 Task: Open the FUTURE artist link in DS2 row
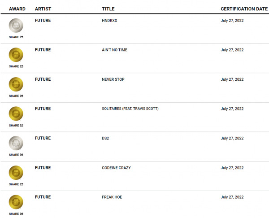pos(43,138)
